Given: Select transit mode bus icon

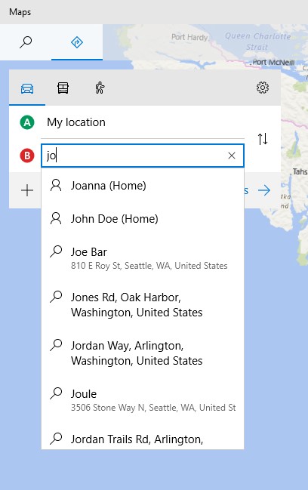Looking at the screenshot, I should [x=63, y=88].
